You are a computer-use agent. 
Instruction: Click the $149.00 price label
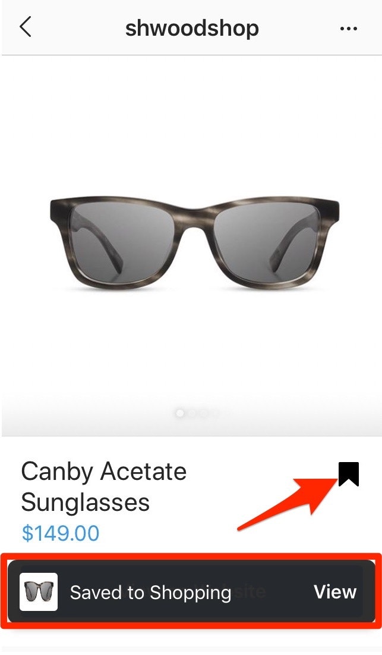61,533
